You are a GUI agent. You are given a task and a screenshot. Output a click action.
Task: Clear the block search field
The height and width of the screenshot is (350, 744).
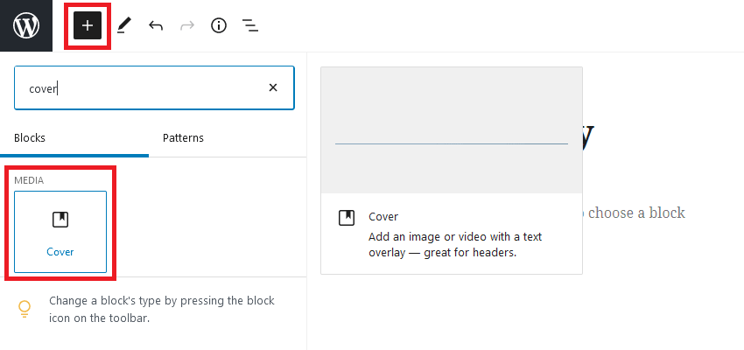pos(273,87)
